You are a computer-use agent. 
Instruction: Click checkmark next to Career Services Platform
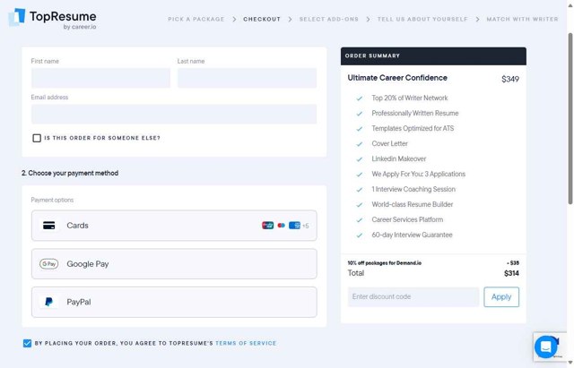coord(360,220)
